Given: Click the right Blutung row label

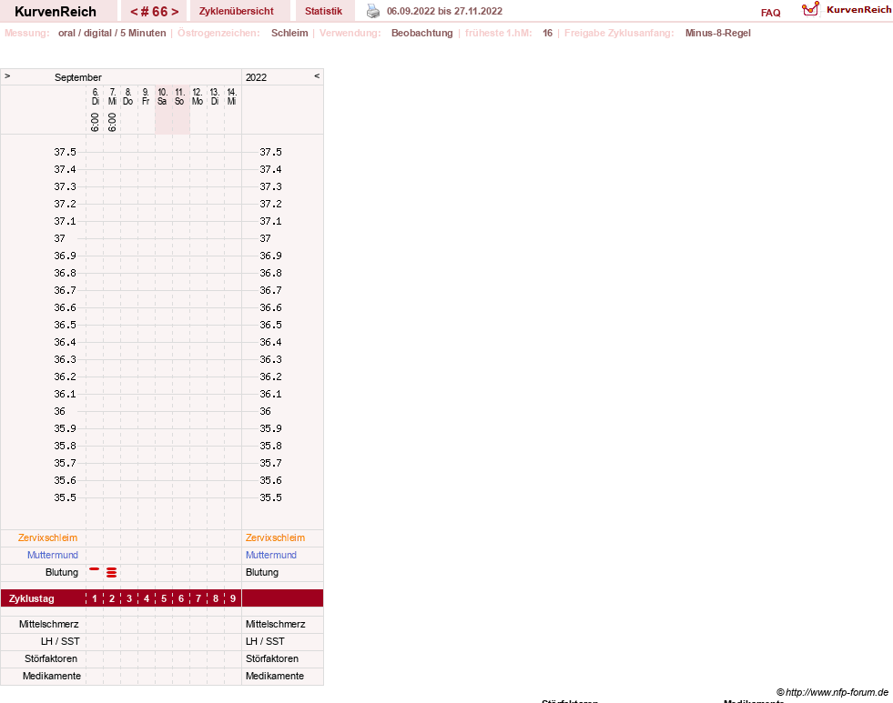Looking at the screenshot, I should tap(262, 572).
